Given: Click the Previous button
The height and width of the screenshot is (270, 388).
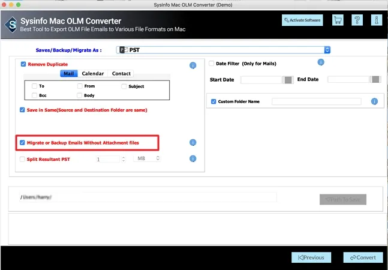Looking at the screenshot, I should [311, 257].
